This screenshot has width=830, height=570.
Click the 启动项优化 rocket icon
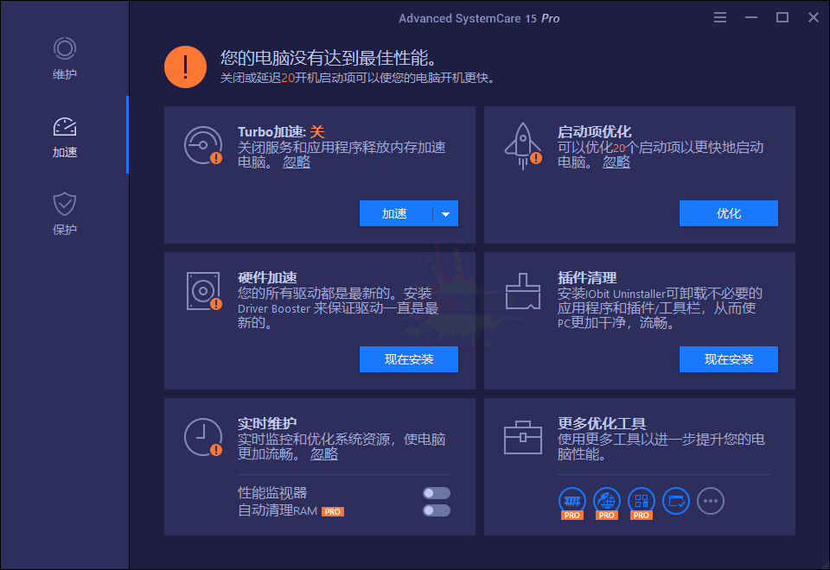523,144
